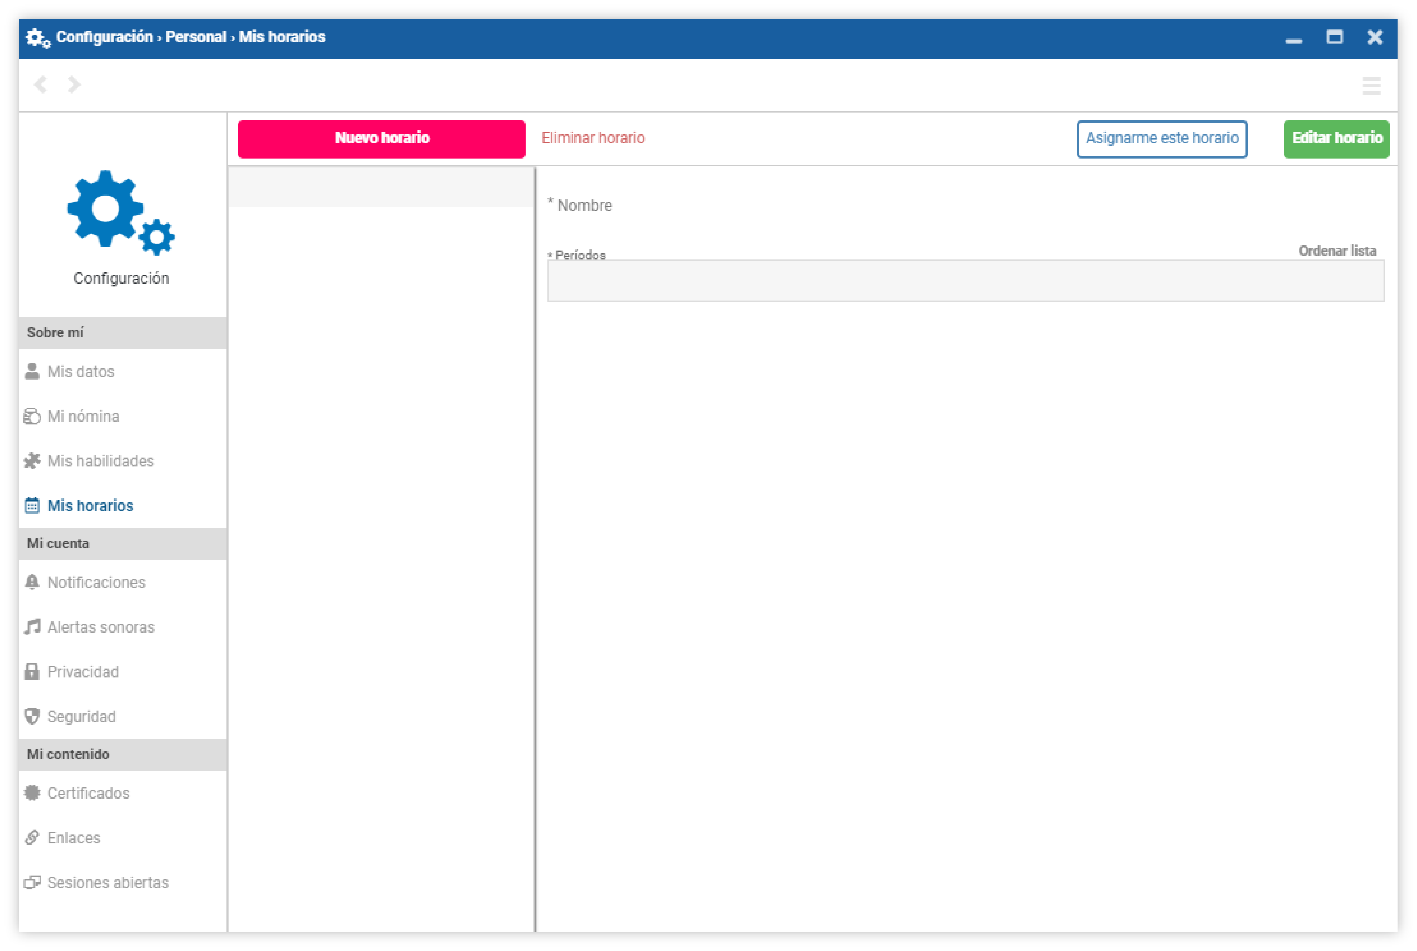Click the green Editar horario button
1417x951 pixels.
tap(1336, 139)
